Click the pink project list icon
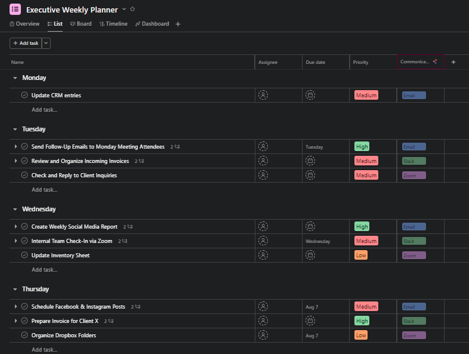The width and height of the screenshot is (469, 354). pyautogui.click(x=16, y=9)
